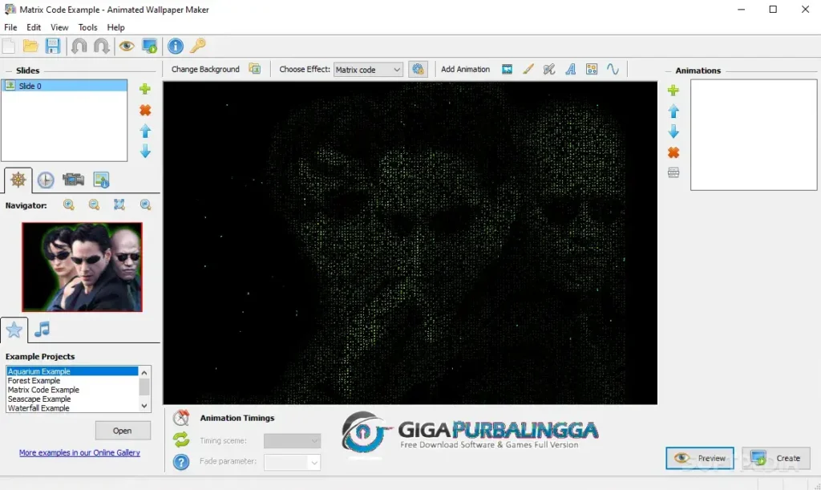Delete slide with the orange X
821x490 pixels.
(x=145, y=110)
